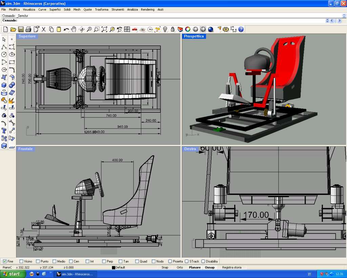Print using the printer icon
This screenshot has height=278, width=347.
(28, 29)
